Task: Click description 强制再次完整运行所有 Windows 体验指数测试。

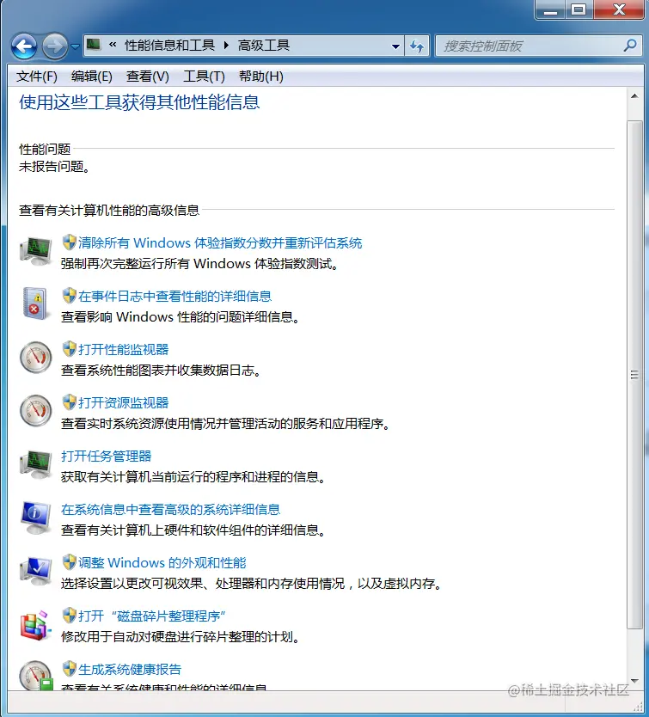Action: 200,264
